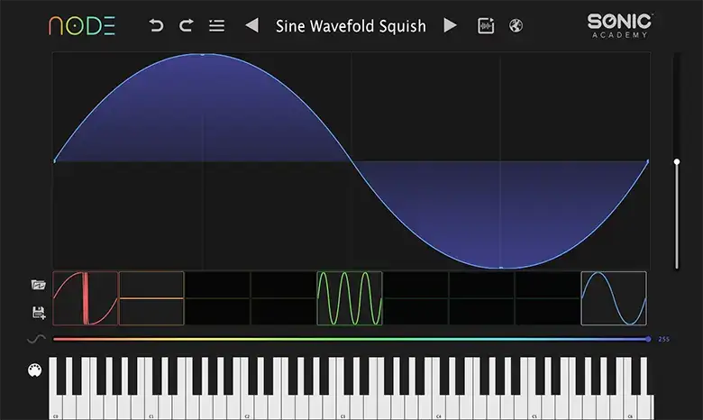This screenshot has width=703, height=420.
Task: Click the wave morph icon beside rainbow slider
Action: coord(36,339)
